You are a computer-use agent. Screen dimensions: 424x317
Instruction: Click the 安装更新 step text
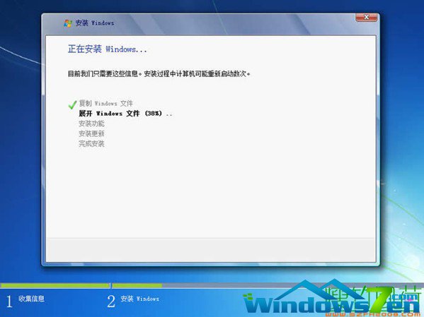(x=91, y=133)
